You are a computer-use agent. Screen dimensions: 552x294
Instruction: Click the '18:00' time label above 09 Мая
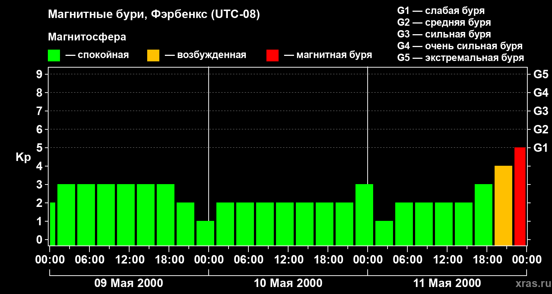(169, 260)
